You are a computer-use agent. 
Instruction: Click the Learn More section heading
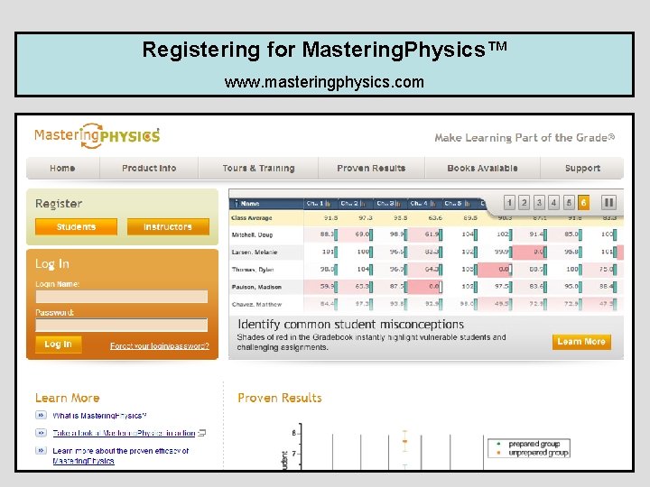click(68, 398)
